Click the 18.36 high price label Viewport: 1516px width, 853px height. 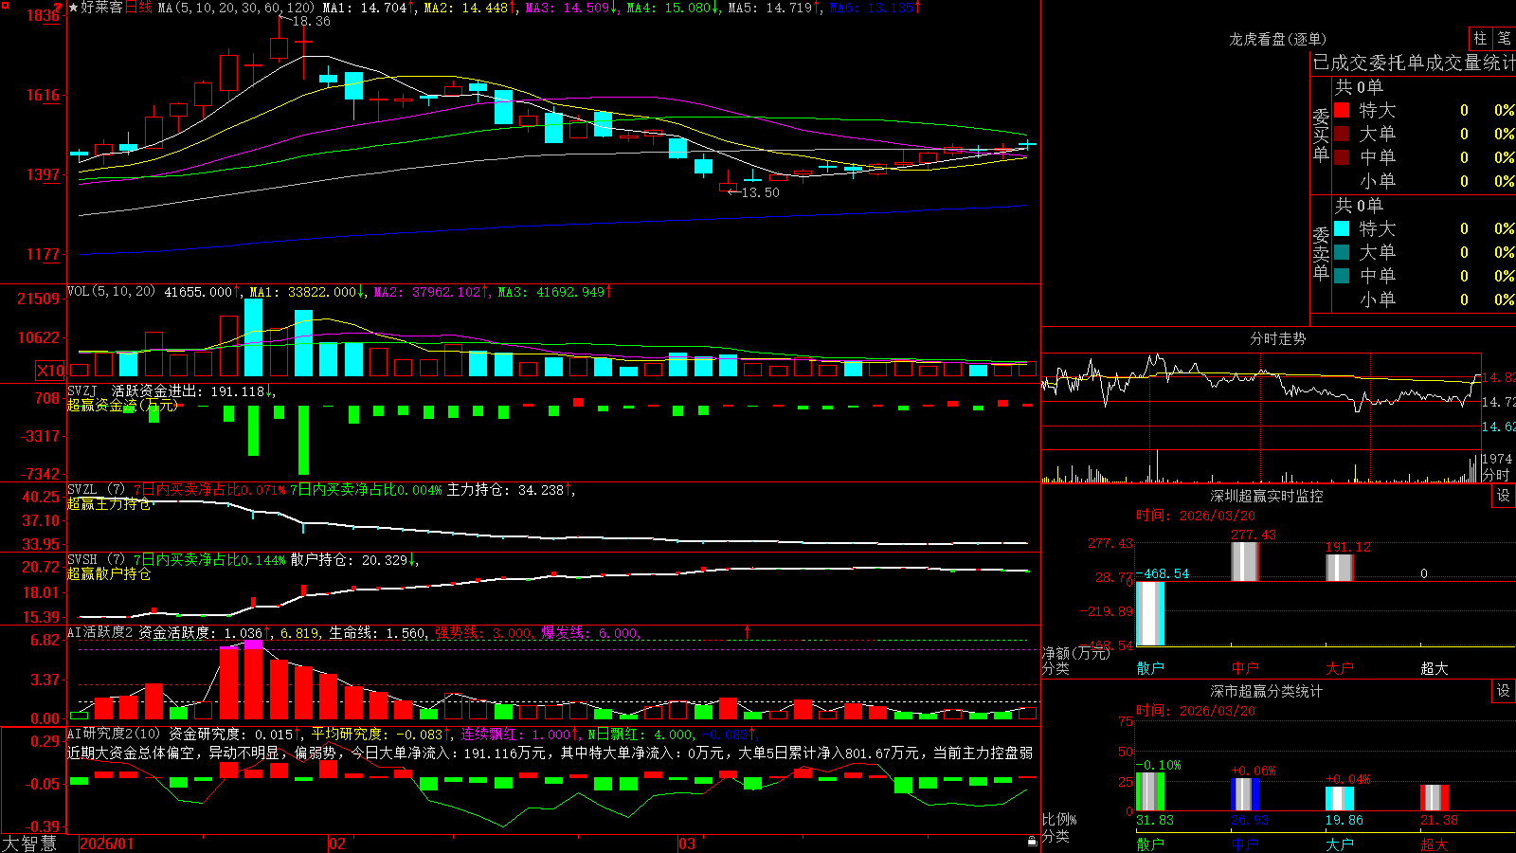pyautogui.click(x=312, y=21)
